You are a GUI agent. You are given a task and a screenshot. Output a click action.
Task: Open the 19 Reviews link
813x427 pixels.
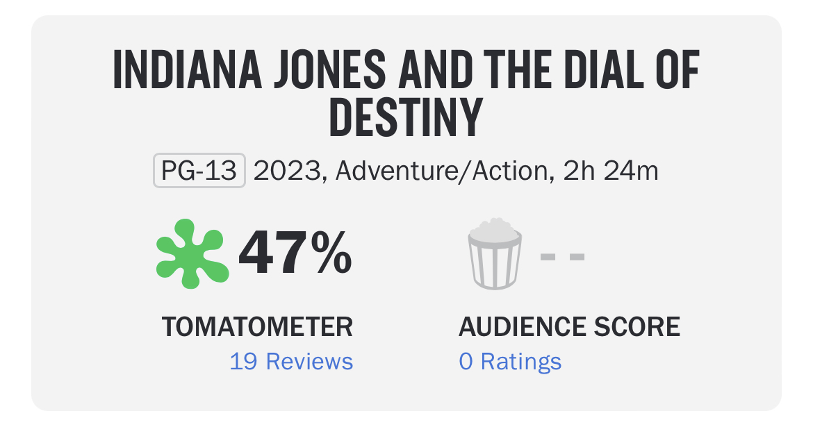[291, 361]
